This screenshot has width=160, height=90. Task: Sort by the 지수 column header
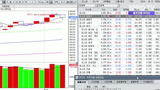[x=104, y=10]
